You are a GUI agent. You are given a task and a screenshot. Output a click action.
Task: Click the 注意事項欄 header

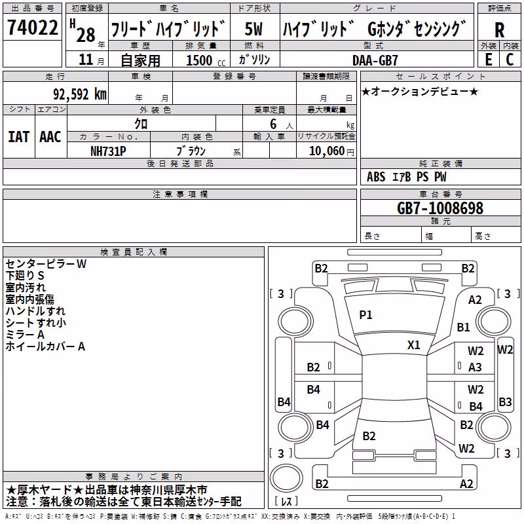179,194
